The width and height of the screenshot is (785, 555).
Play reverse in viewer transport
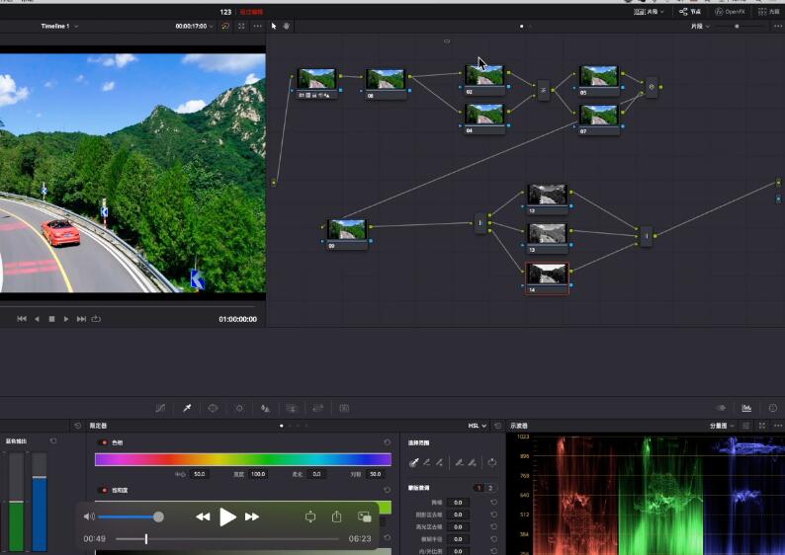[x=37, y=319]
